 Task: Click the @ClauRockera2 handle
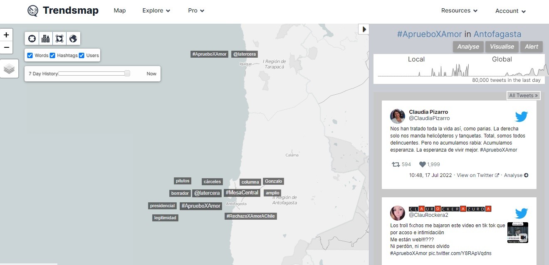pyautogui.click(x=428, y=215)
